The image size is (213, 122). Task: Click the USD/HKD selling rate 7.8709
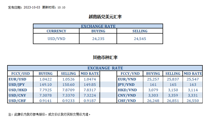(68, 90)
